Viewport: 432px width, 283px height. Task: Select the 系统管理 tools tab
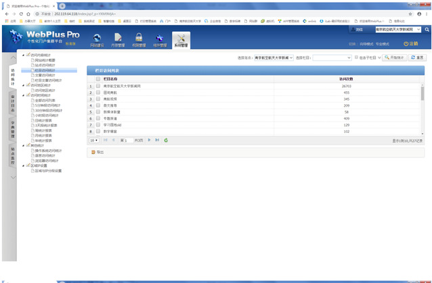181,41
